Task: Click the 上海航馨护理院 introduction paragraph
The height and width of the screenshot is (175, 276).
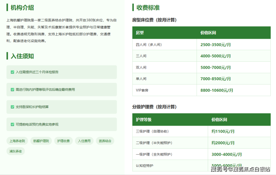Action: 62,30
